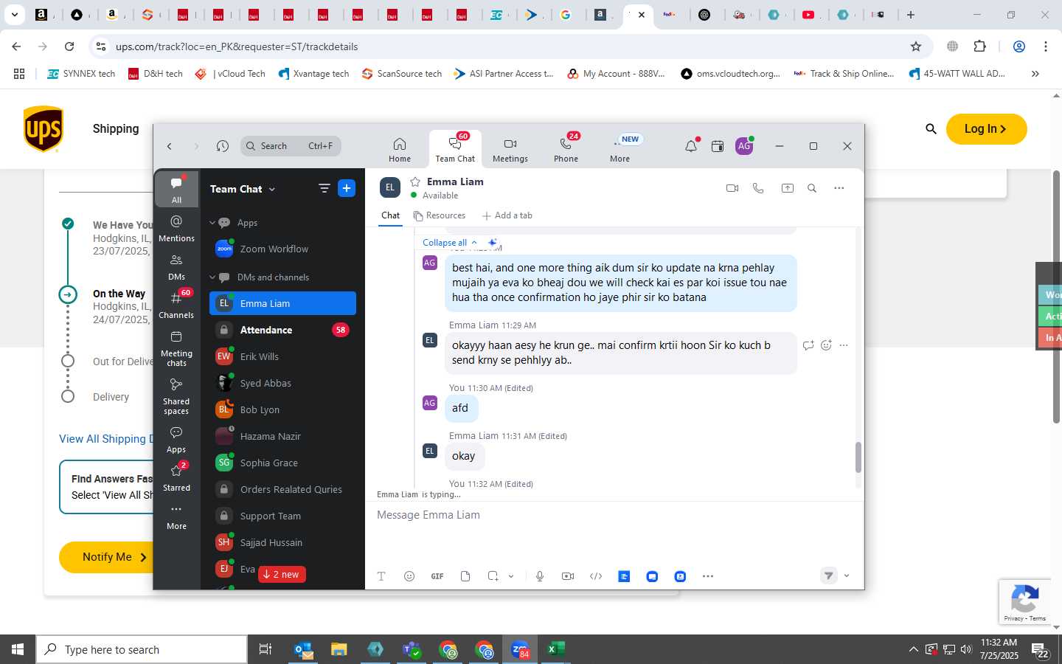
Task: Click the Zoom Search box
Action: (291, 146)
